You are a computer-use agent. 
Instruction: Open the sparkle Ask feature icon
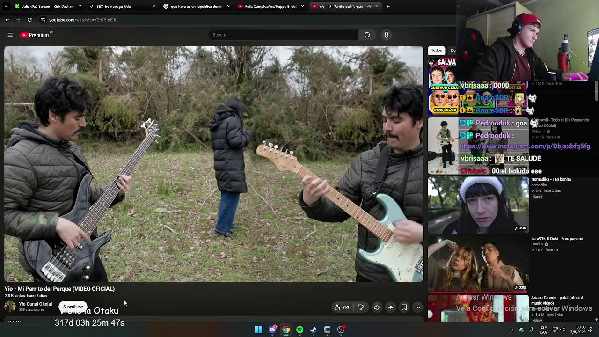[391, 308]
